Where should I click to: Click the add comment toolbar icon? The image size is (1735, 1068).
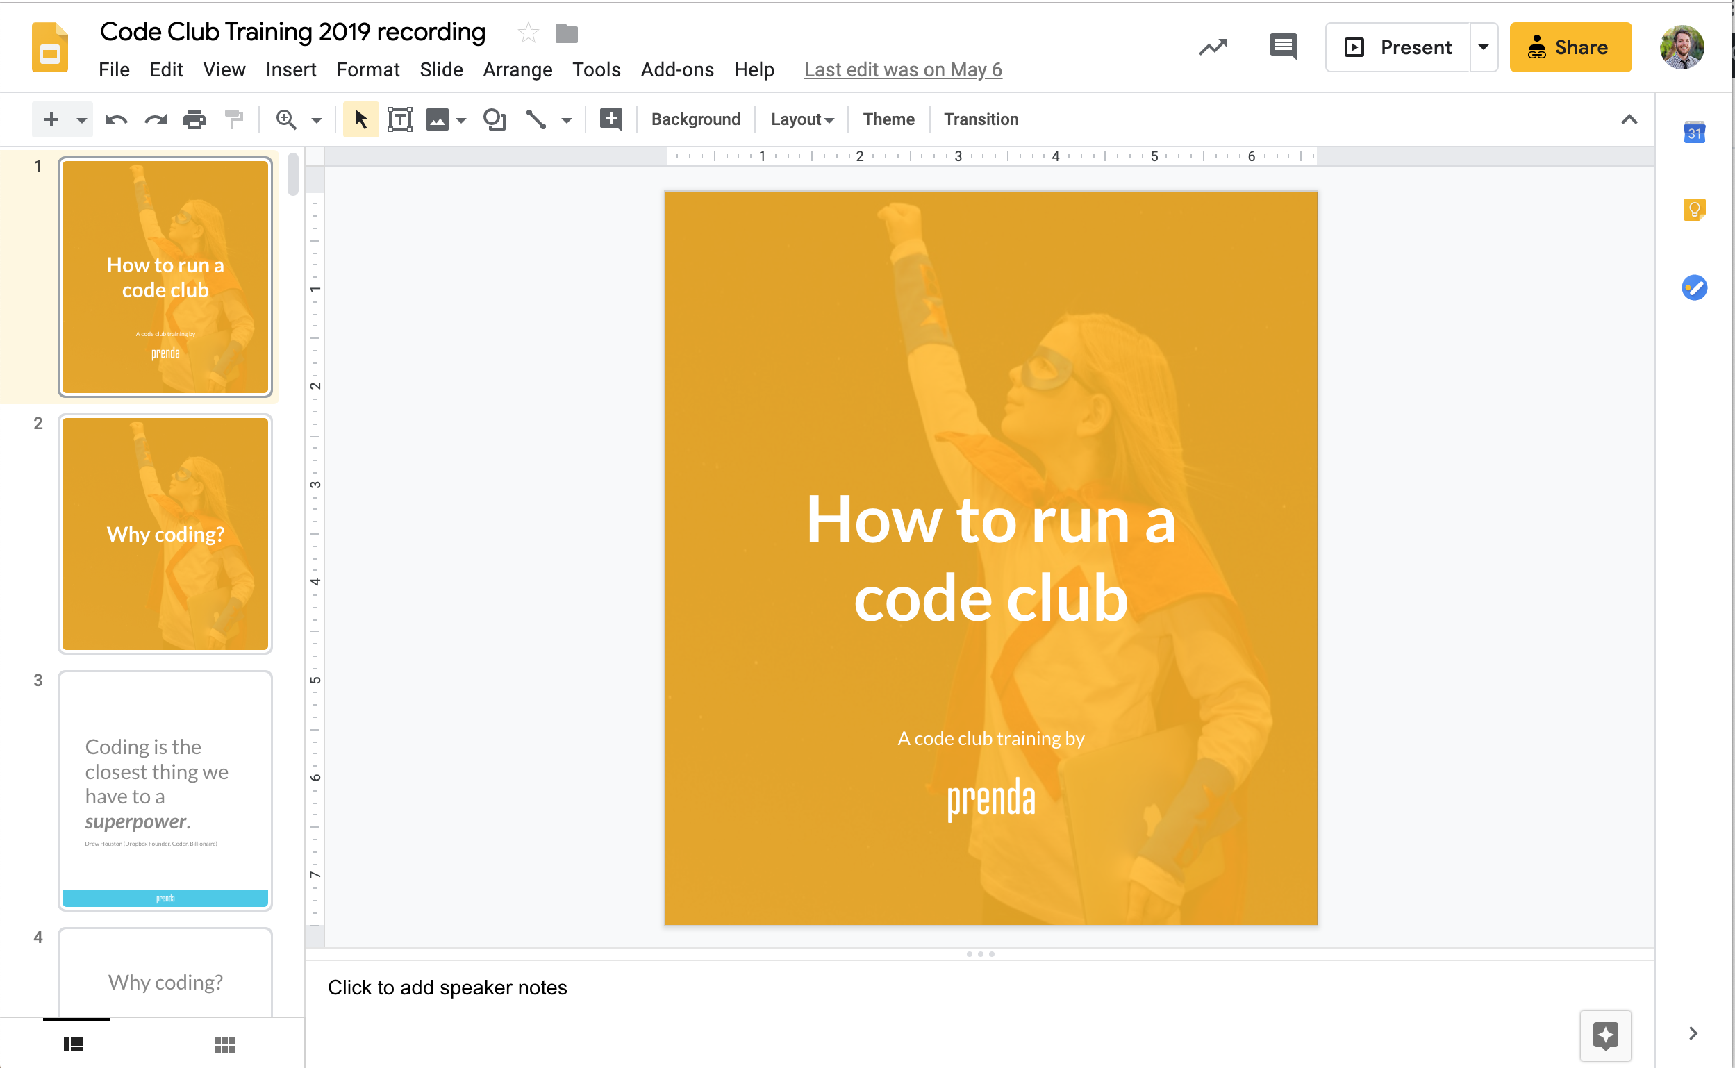point(611,119)
